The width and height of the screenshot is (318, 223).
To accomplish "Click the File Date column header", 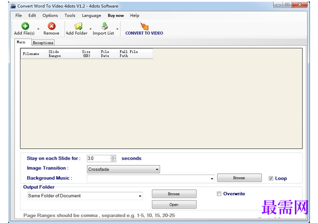I will point(108,54).
